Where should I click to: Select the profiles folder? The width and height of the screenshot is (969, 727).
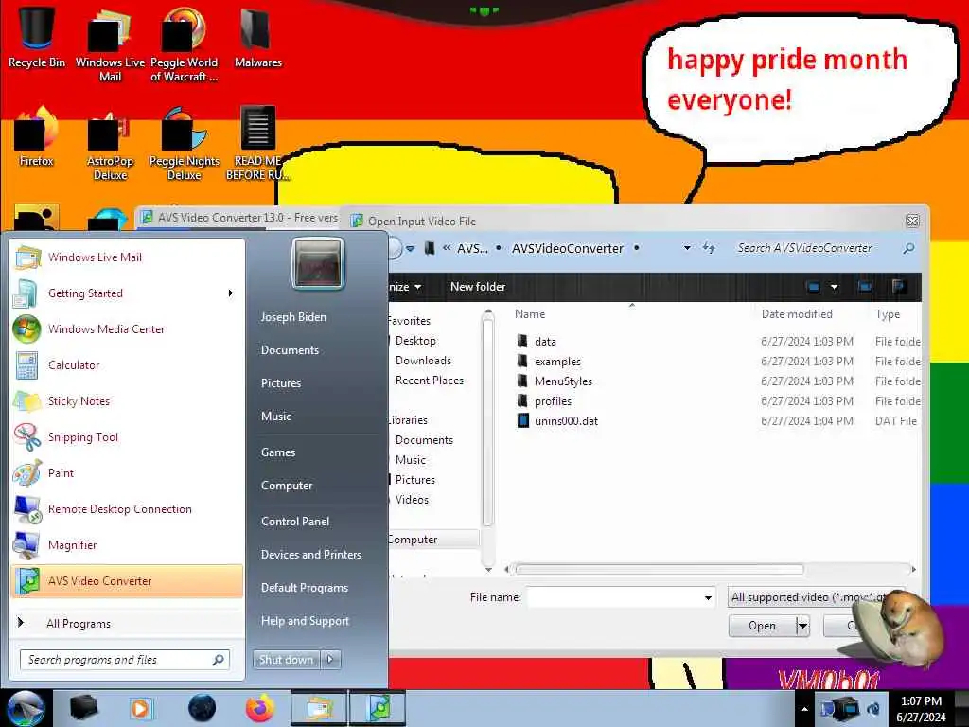click(553, 401)
